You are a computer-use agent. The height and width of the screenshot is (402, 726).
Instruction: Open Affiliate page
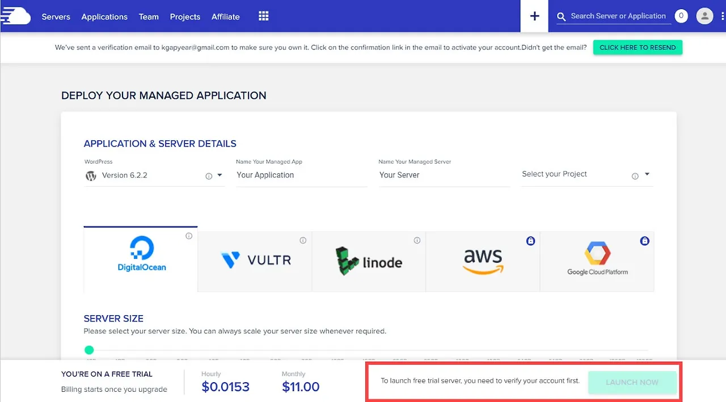(x=226, y=16)
